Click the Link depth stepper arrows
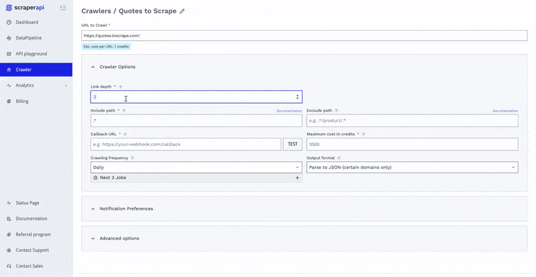 click(297, 97)
